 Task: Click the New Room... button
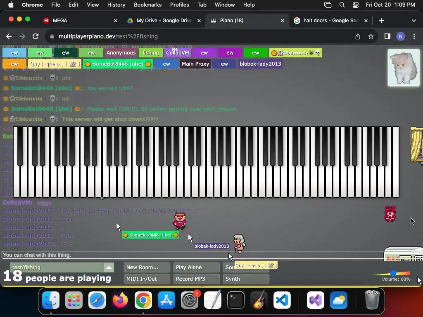coord(147,267)
